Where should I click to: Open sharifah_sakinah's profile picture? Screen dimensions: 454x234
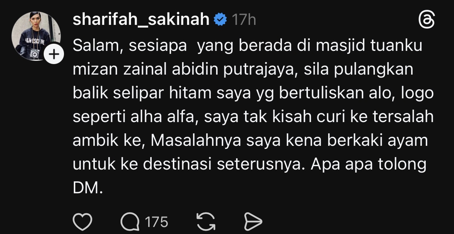(37, 37)
